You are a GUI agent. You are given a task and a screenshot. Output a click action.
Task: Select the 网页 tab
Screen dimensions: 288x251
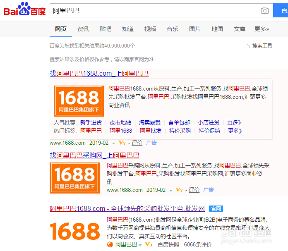pyautogui.click(x=61, y=29)
